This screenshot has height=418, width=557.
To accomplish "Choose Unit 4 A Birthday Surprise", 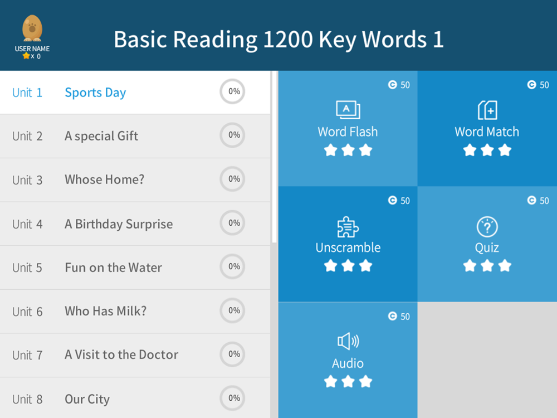I will click(x=135, y=224).
